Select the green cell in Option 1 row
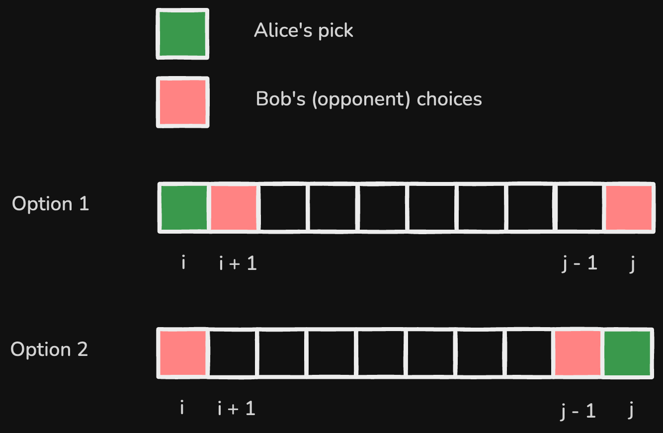Image resolution: width=663 pixels, height=433 pixels. (x=183, y=208)
